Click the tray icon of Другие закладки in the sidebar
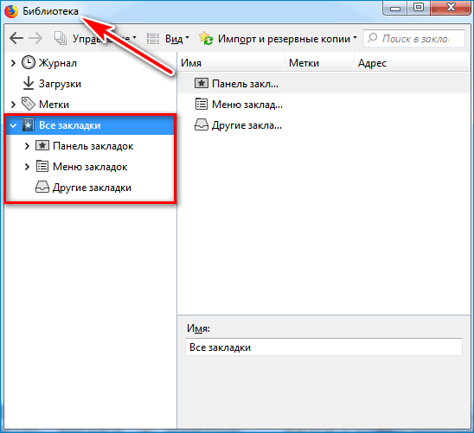The width and height of the screenshot is (474, 433). 42,187
